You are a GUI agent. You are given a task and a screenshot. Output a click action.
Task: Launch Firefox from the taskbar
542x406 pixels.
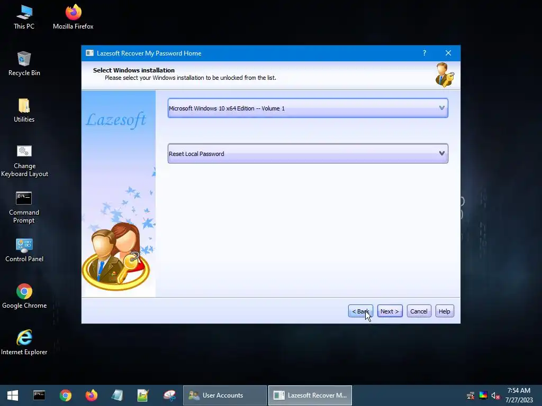tap(91, 395)
